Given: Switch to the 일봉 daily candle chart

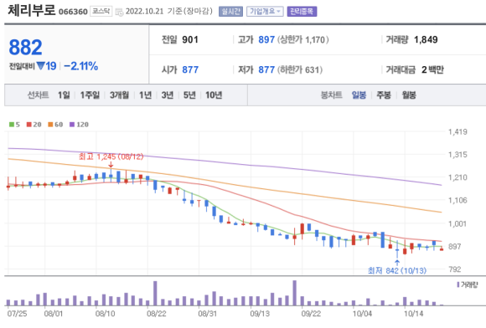Looking at the screenshot, I should click(359, 95).
